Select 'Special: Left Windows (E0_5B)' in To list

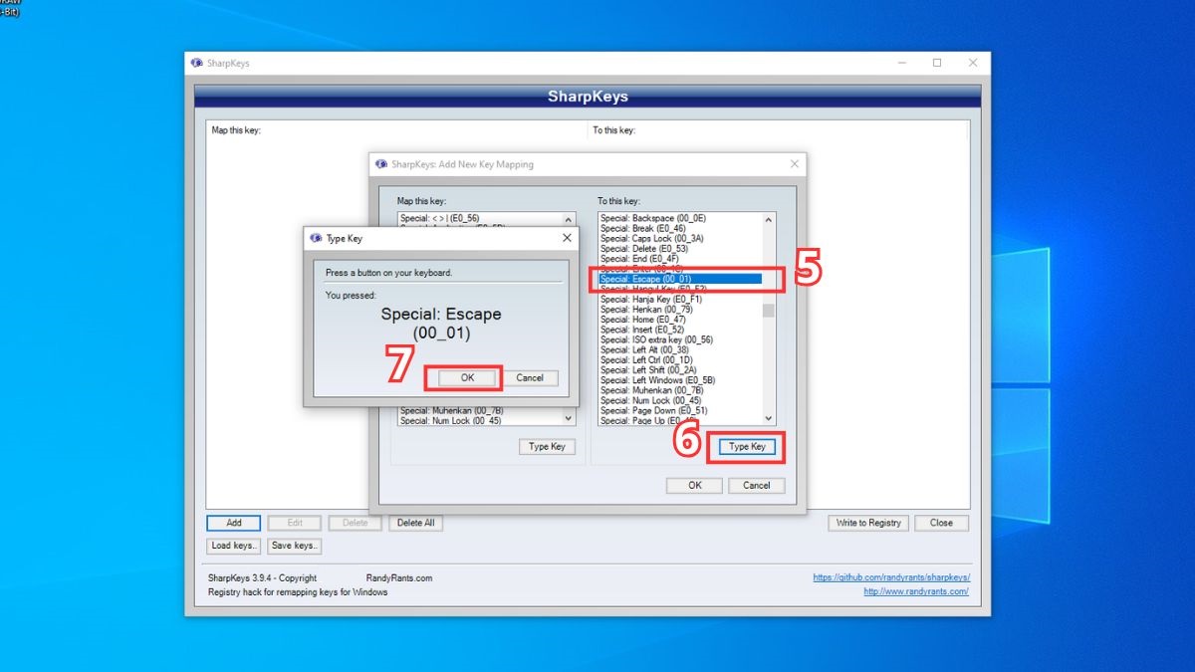click(x=680, y=380)
